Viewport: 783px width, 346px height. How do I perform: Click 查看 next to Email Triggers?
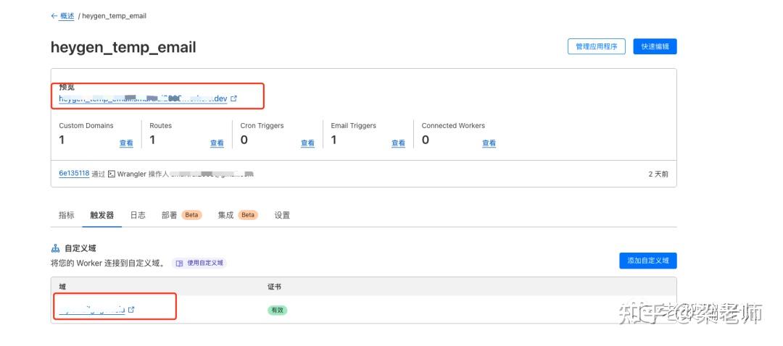398,143
